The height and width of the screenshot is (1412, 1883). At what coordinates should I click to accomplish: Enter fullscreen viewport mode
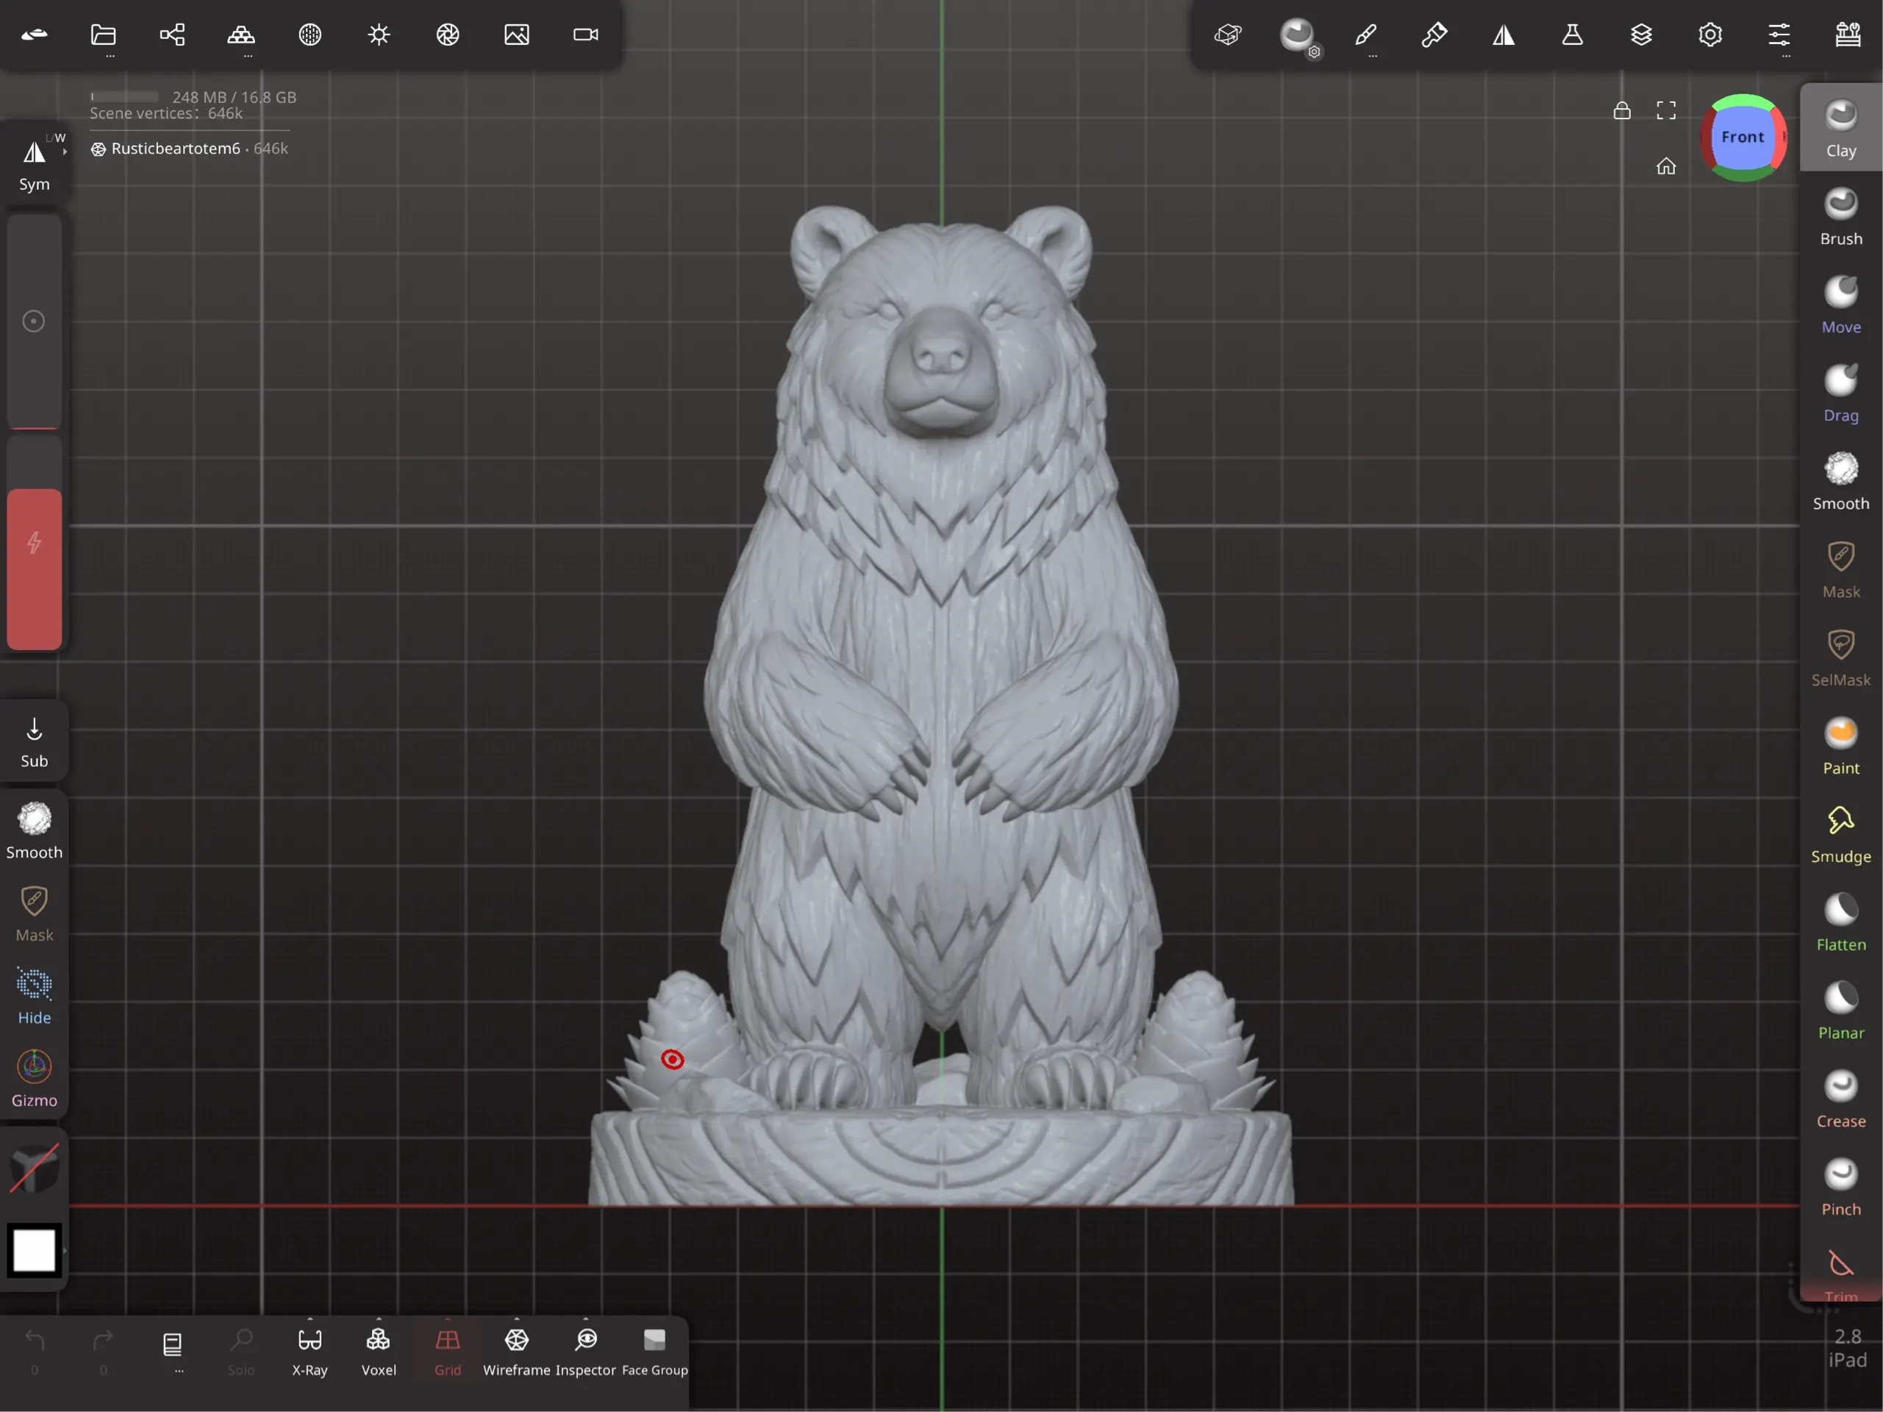pos(1666,111)
